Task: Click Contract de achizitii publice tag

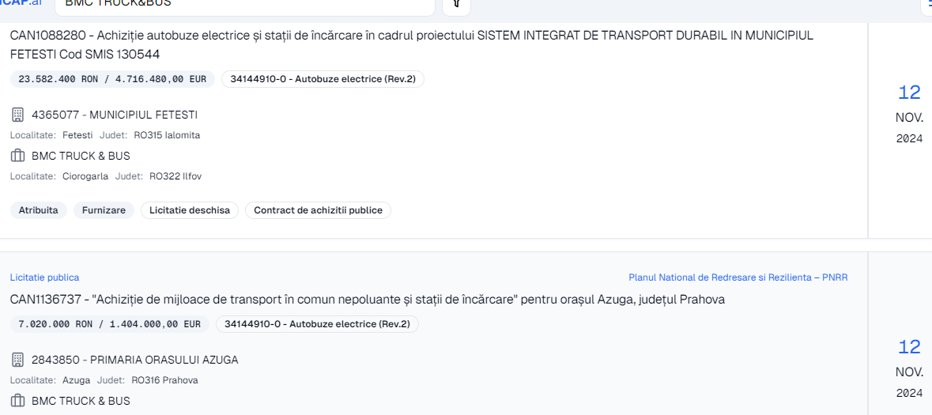Action: (318, 210)
